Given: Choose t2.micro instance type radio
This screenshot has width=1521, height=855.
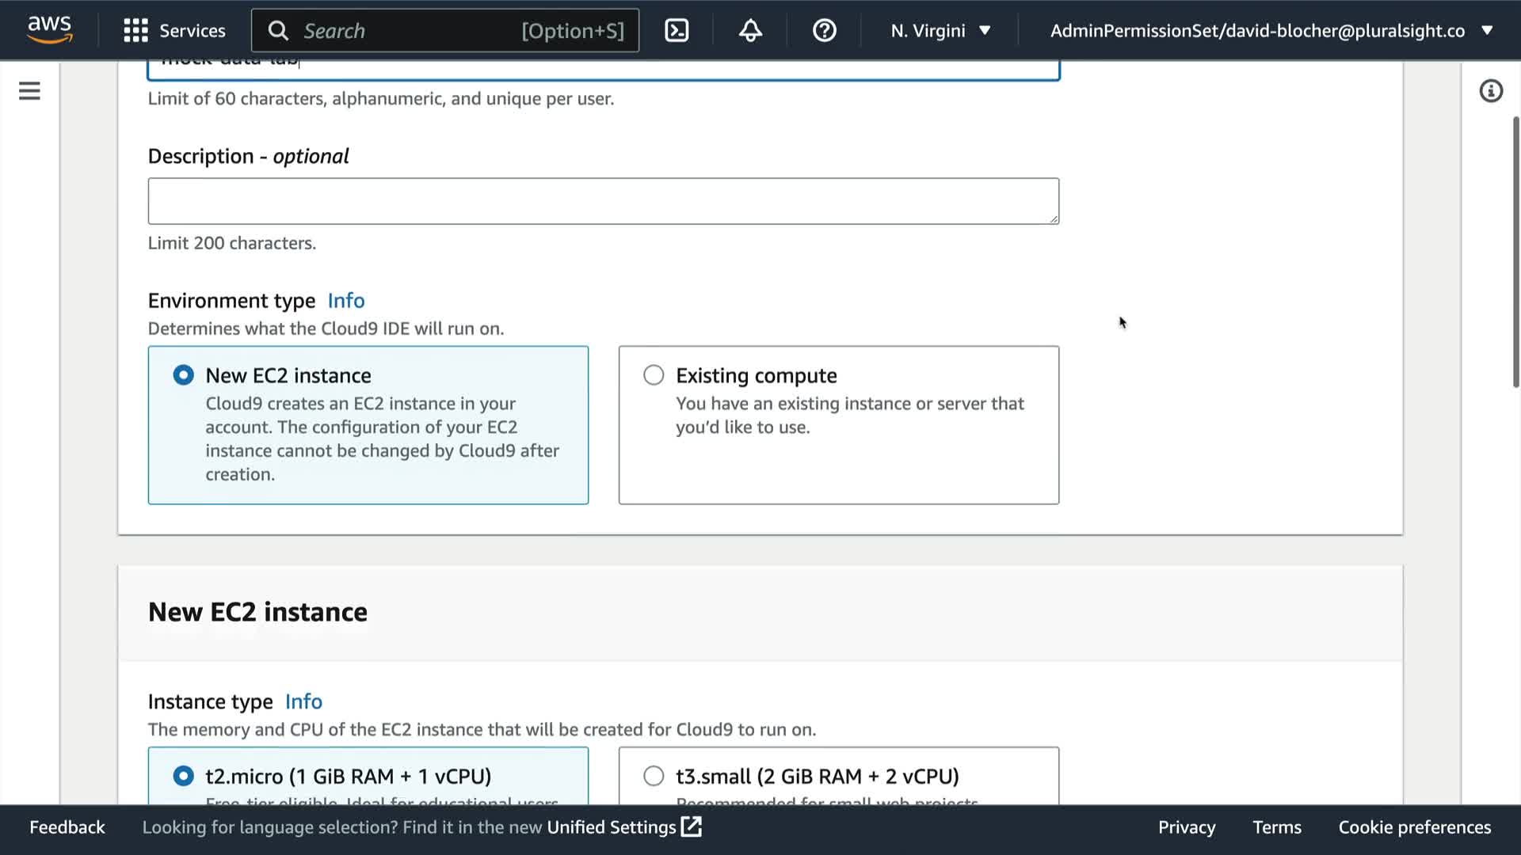Looking at the screenshot, I should 183,776.
